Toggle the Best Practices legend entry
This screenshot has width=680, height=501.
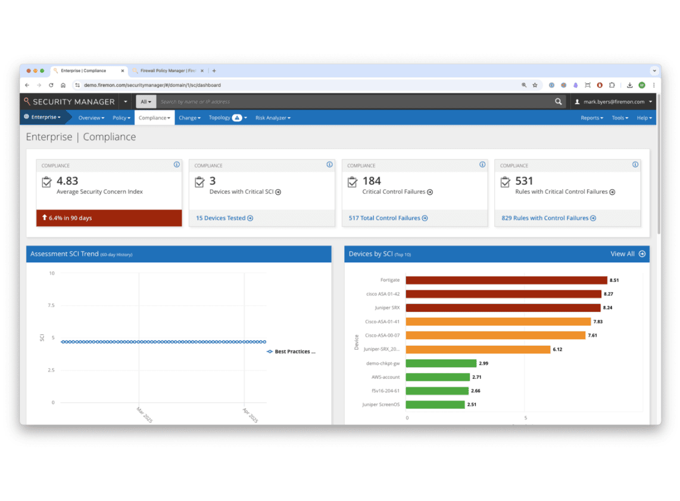click(291, 352)
